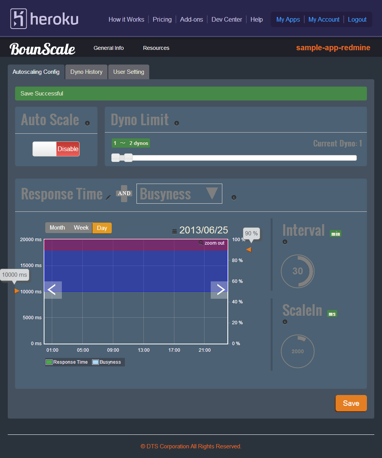382x458 pixels.
Task: Select the Month chart range
Action: [57, 228]
